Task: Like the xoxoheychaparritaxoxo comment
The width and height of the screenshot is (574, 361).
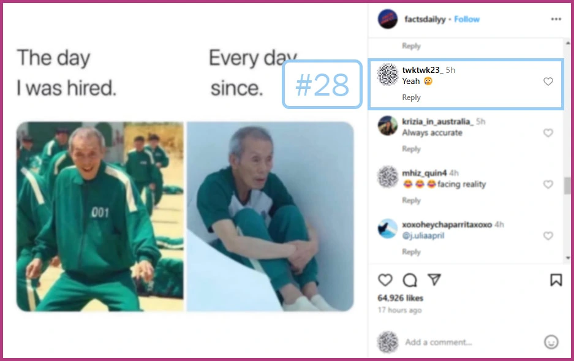Action: [548, 236]
